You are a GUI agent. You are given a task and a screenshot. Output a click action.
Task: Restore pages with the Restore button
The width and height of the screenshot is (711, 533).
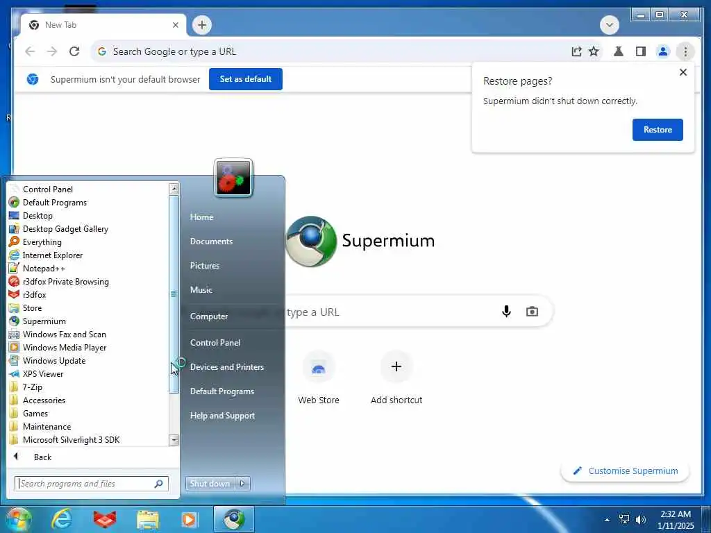point(658,130)
